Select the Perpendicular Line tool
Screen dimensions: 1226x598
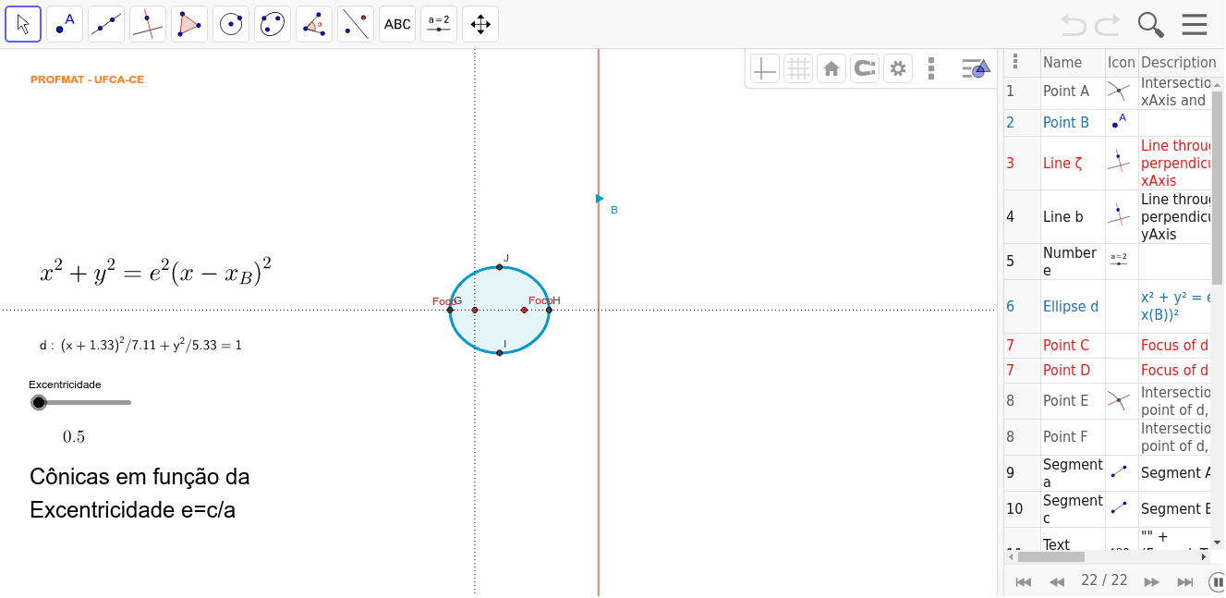tap(148, 24)
